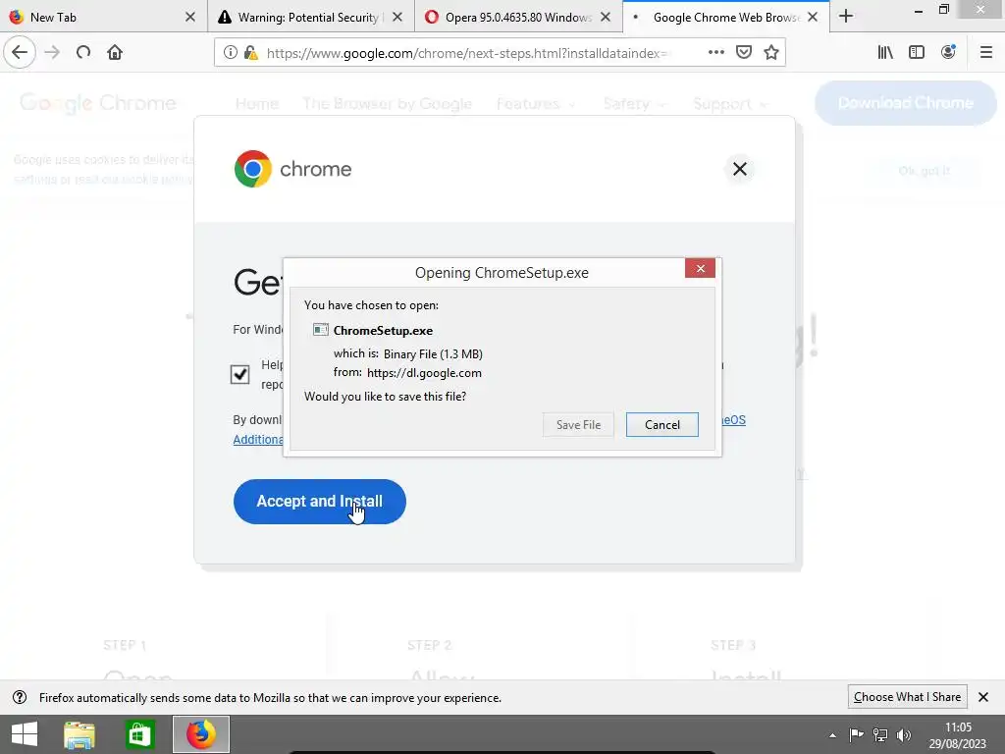Cancel the ChromeSetup.exe download
This screenshot has width=1005, height=754.
(662, 424)
